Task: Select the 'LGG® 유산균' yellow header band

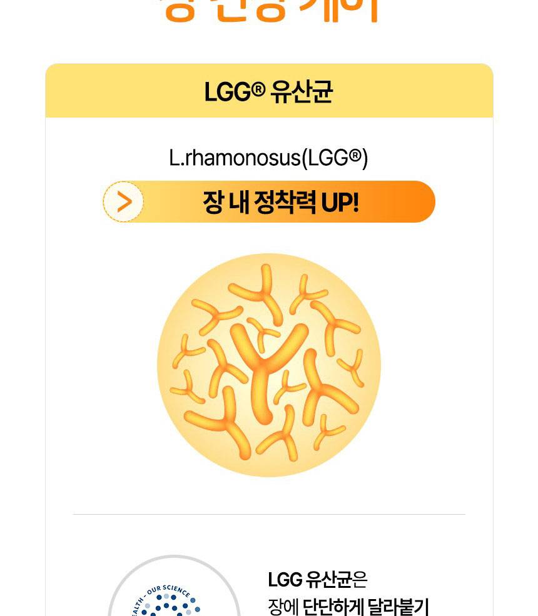Action: [269, 91]
